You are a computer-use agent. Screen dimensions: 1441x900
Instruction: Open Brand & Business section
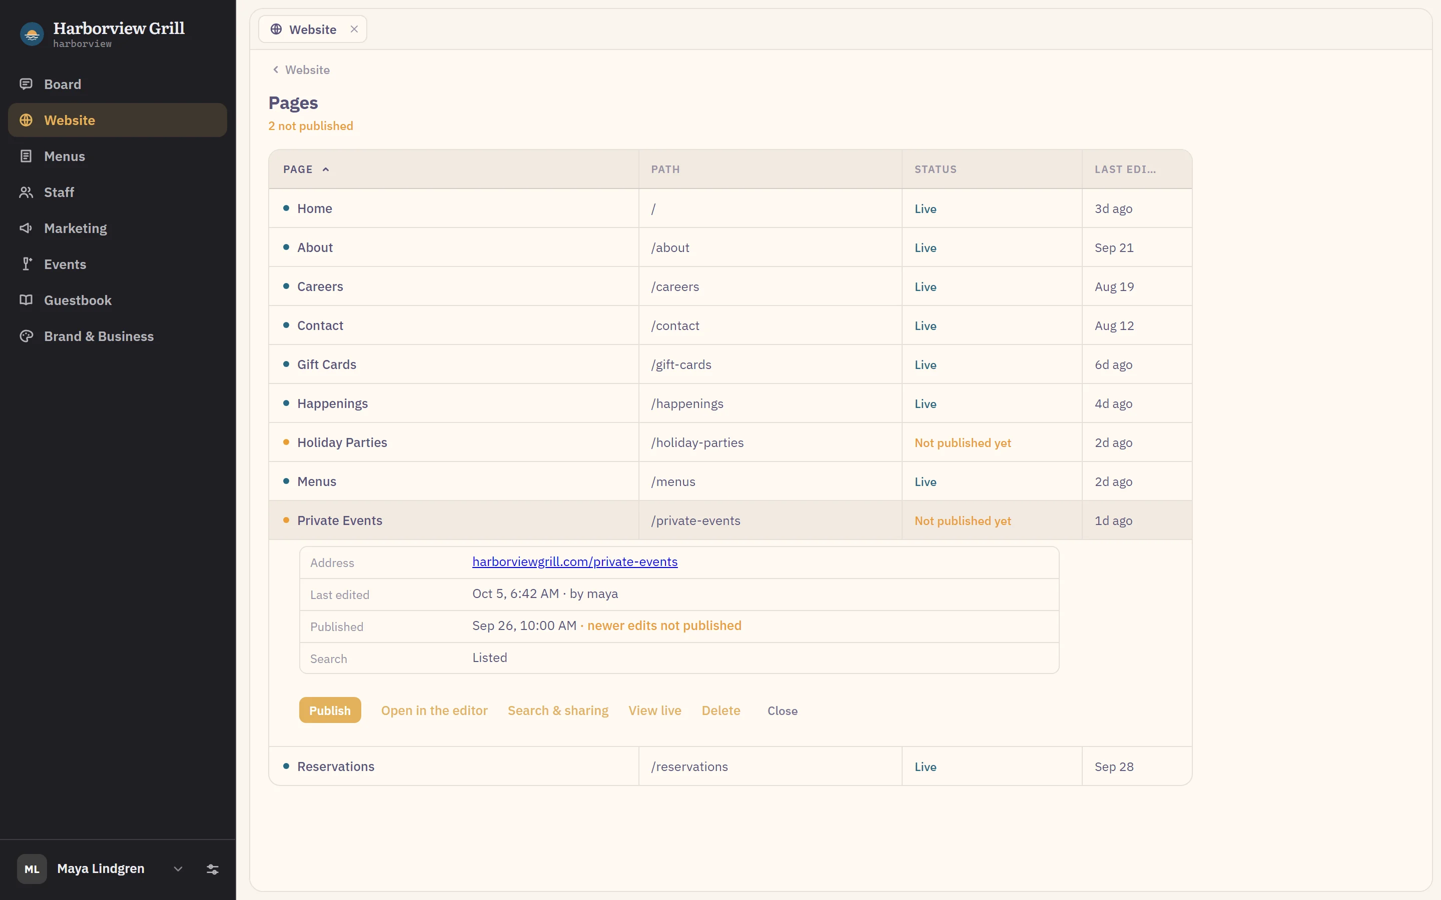click(117, 335)
